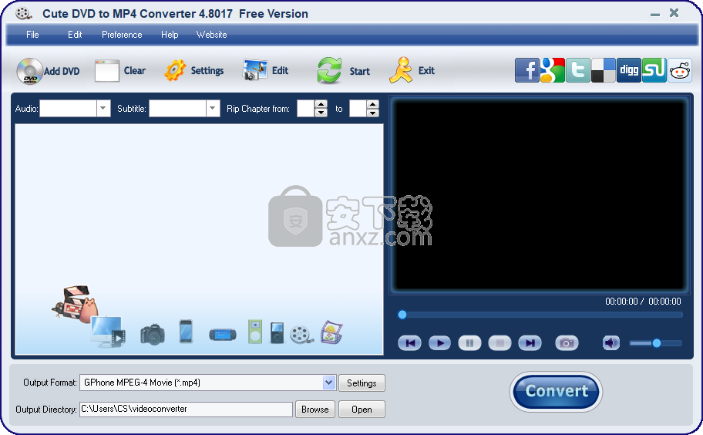The image size is (703, 435).
Task: Open the Edit menu
Action: coord(75,35)
